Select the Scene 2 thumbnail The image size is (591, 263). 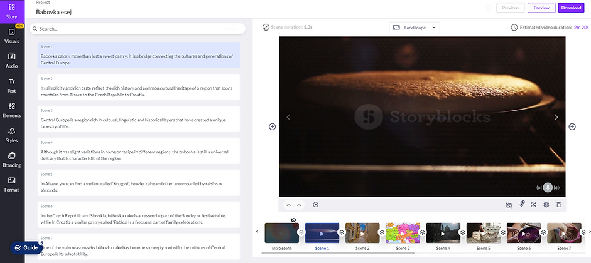click(x=362, y=233)
